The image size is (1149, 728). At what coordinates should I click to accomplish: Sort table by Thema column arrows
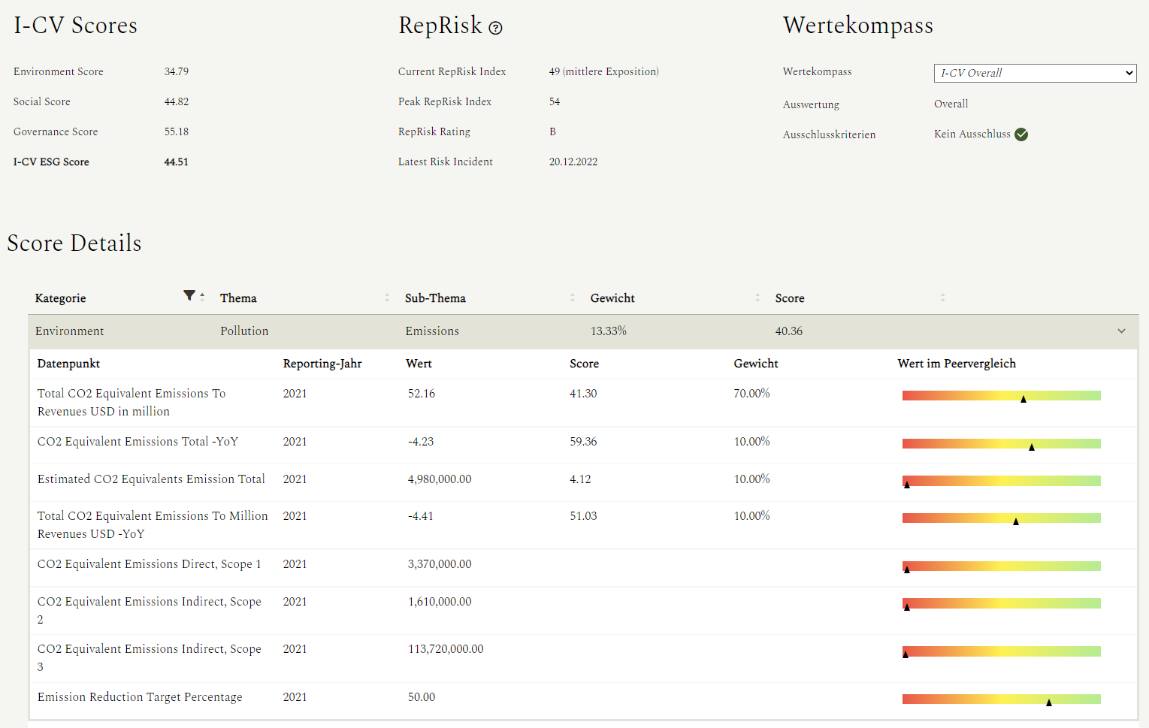pos(387,298)
